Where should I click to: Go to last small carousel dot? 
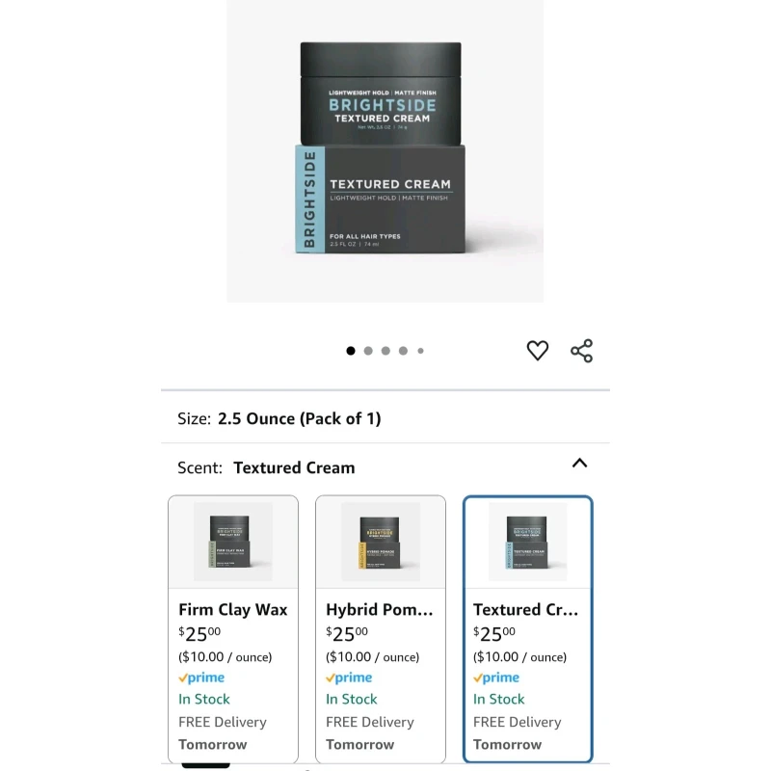420,351
